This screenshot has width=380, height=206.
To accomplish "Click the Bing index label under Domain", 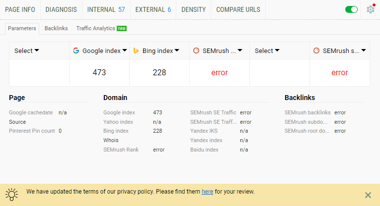I will 116,131.
